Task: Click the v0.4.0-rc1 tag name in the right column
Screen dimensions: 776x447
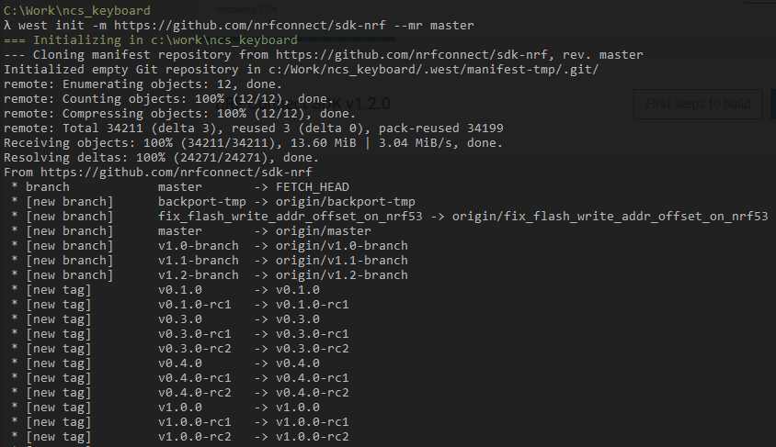Action: pos(313,378)
